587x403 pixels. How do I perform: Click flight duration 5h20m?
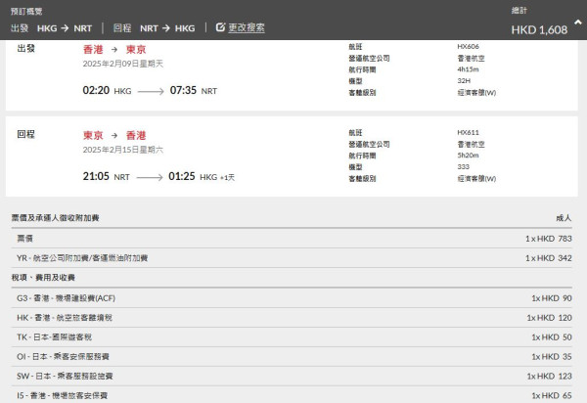(468, 156)
